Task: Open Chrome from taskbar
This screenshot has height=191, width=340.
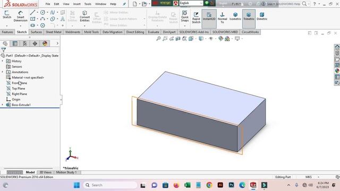Action: click(209, 185)
